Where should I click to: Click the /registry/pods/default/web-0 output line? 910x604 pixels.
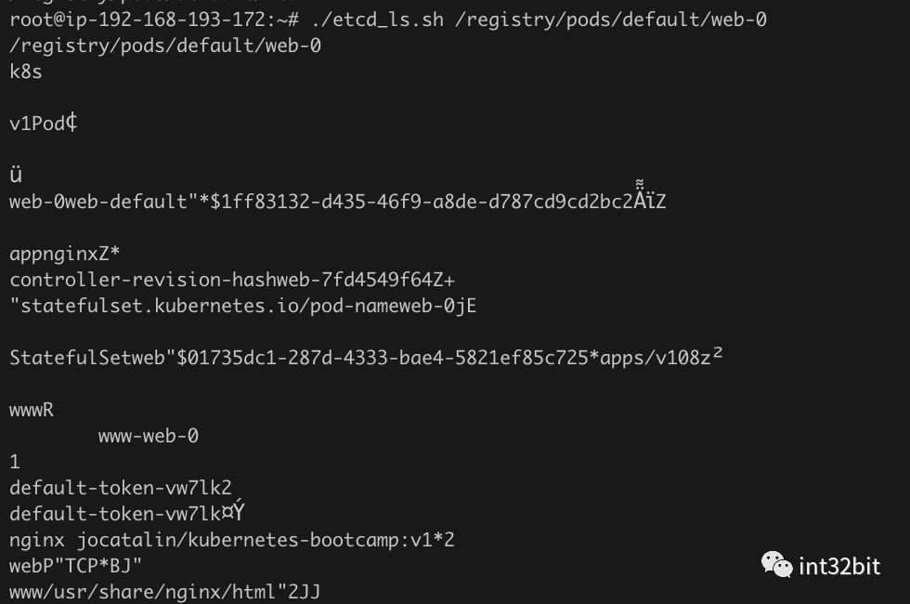click(x=165, y=45)
